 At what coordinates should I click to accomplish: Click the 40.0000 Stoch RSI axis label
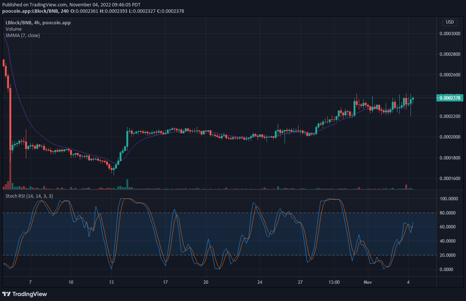pos(448,241)
